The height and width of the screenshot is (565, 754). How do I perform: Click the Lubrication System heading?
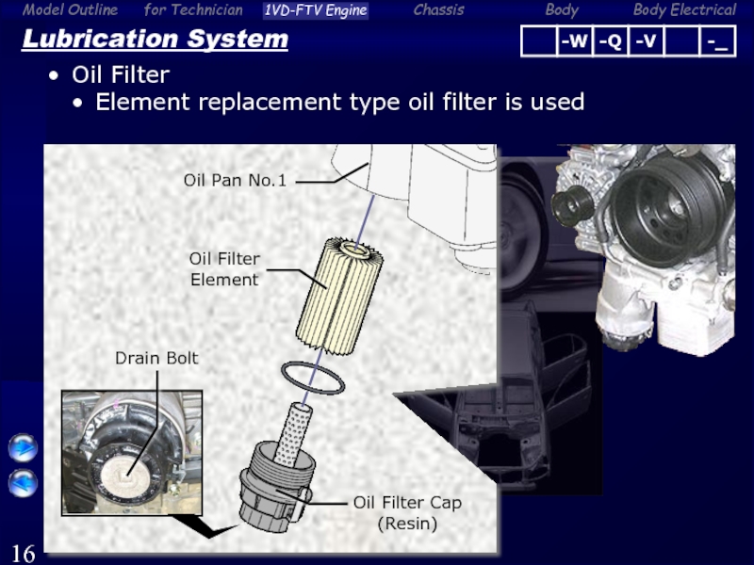pyautogui.click(x=155, y=39)
